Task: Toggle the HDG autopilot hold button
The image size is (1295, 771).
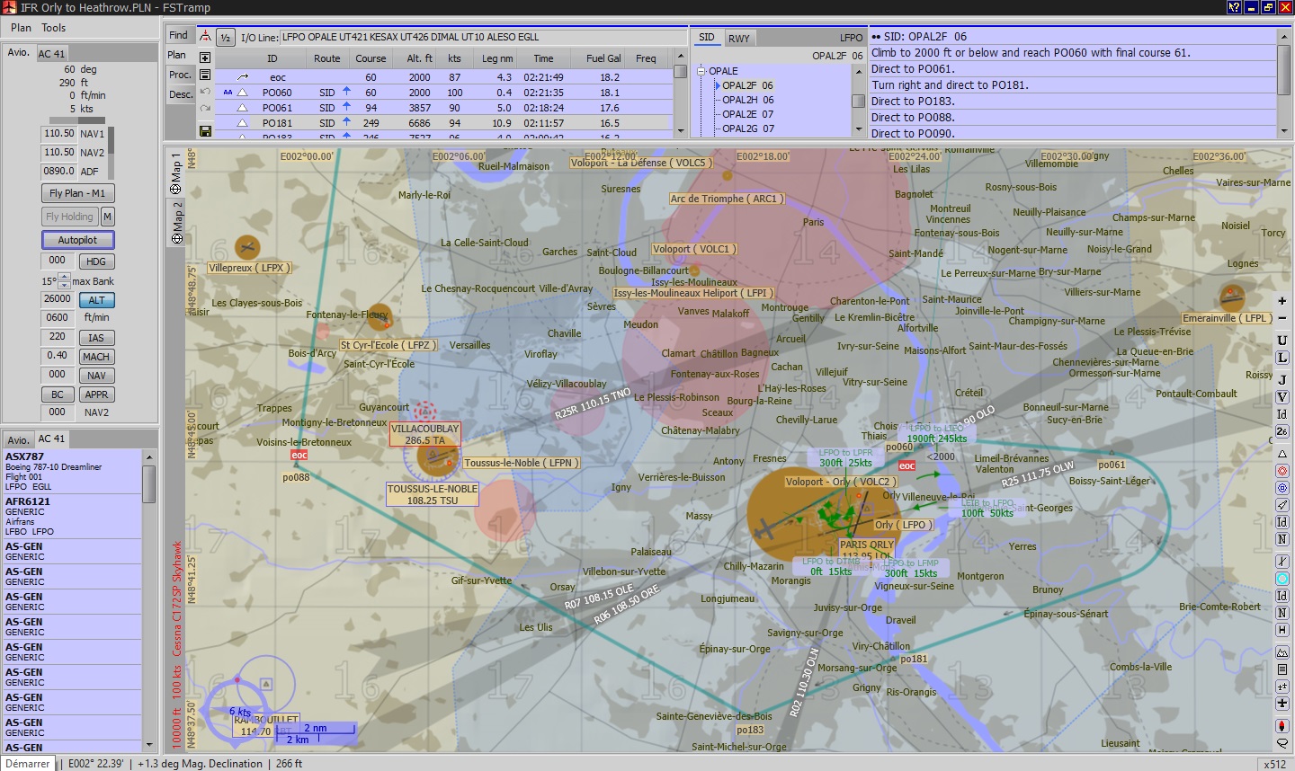Action: click(x=96, y=261)
